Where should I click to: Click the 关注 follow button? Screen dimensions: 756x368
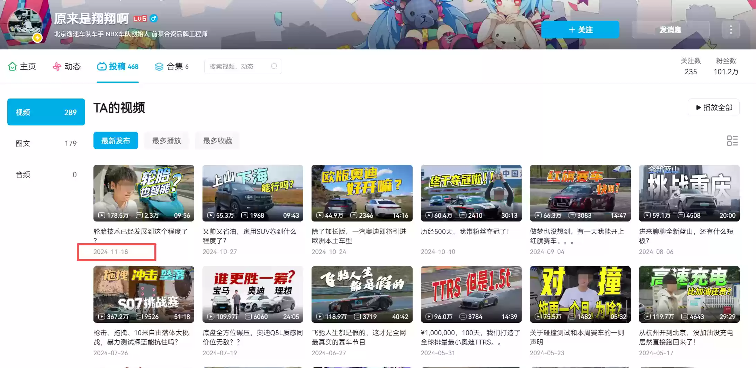click(580, 30)
